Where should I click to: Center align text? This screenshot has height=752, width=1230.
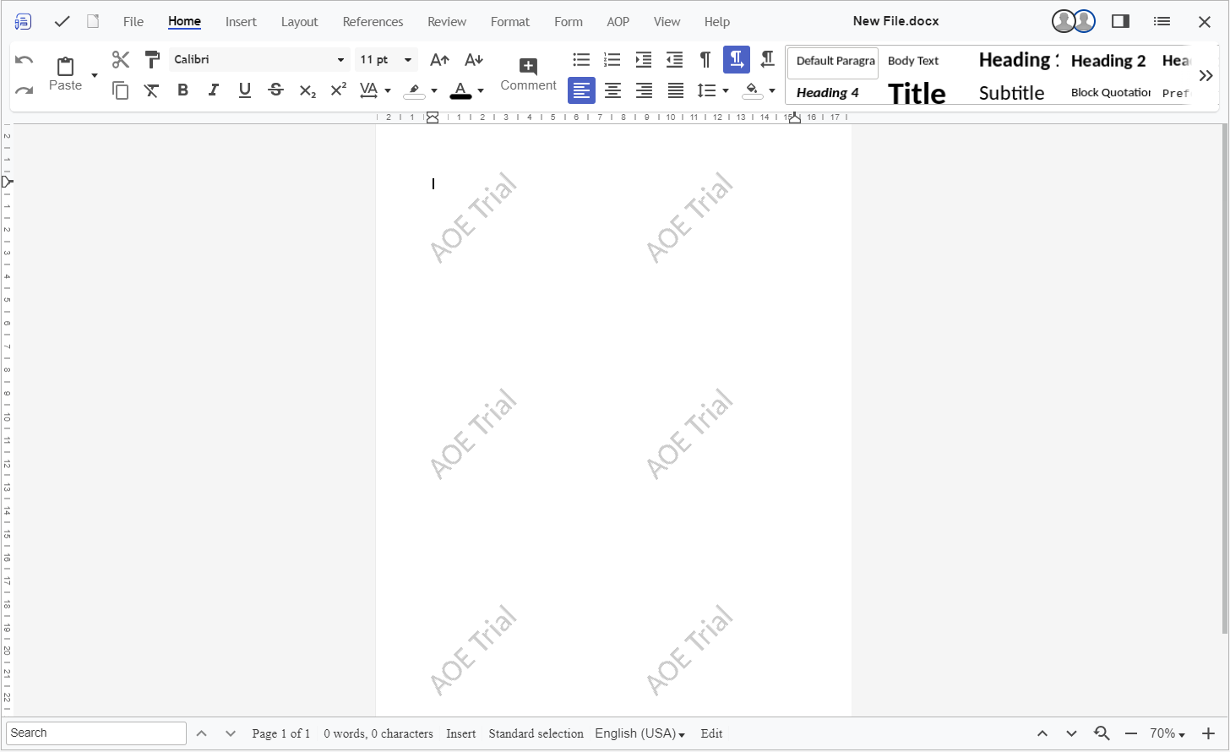coord(612,90)
